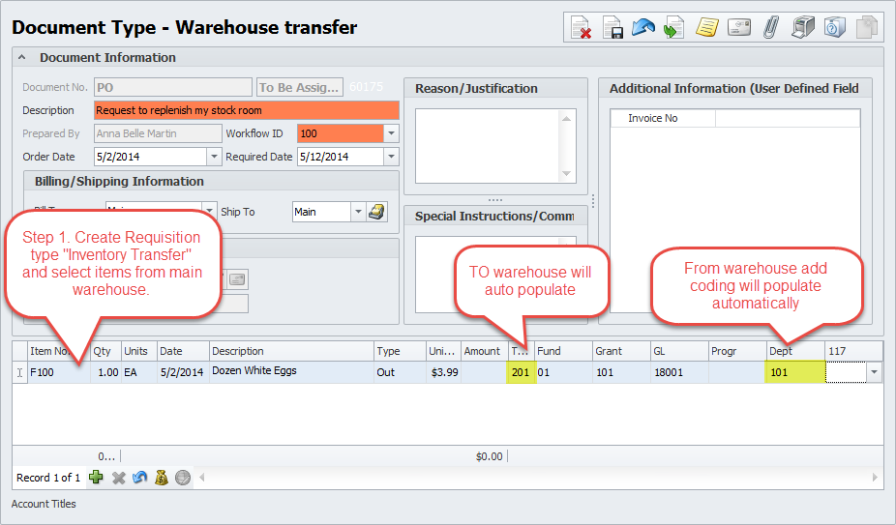Open the Workflow ID dropdown

tap(391, 133)
